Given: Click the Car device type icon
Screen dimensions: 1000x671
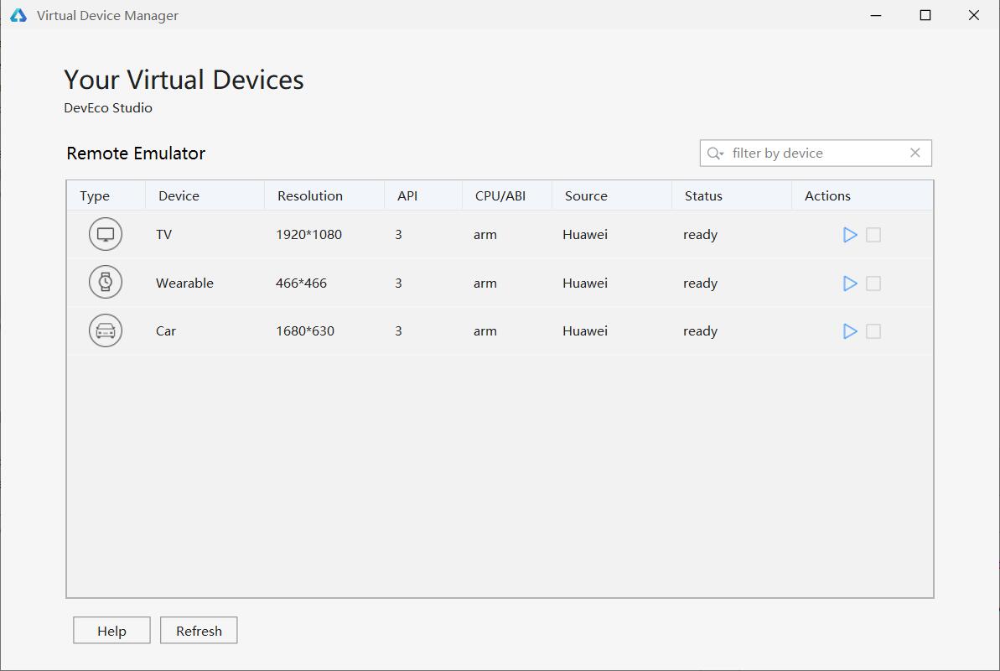Looking at the screenshot, I should (106, 330).
